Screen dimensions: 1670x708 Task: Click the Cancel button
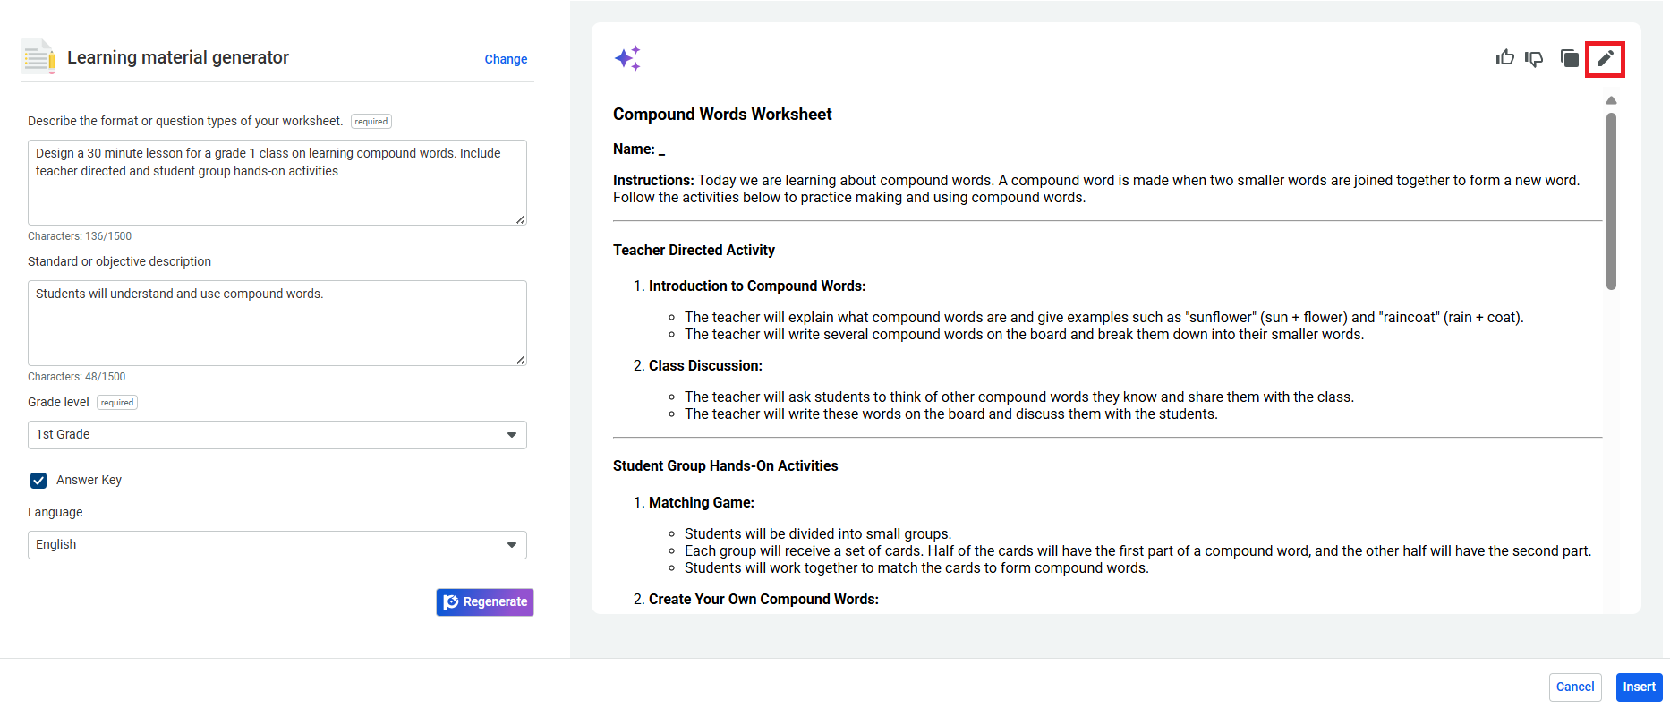pos(1574,687)
